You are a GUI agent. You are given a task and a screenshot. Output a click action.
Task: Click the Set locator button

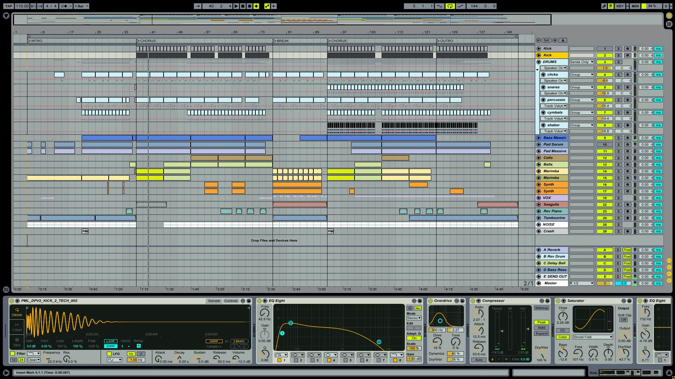point(546,40)
